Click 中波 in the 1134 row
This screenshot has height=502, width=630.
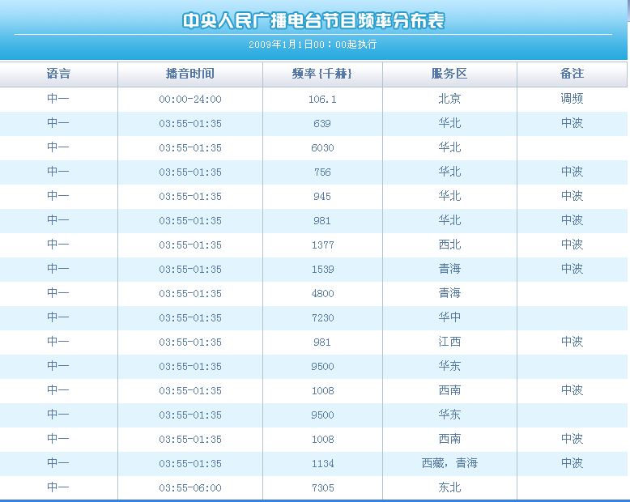coord(572,463)
